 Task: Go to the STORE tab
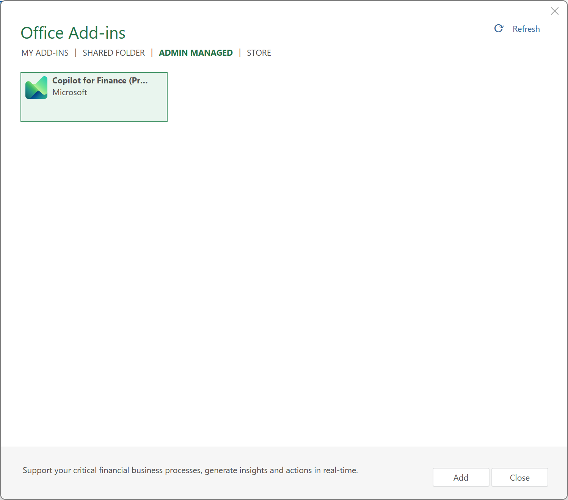point(259,53)
